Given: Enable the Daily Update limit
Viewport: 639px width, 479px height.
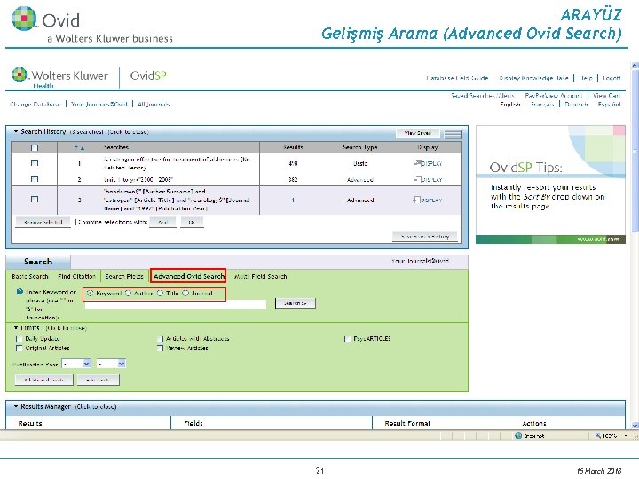Looking at the screenshot, I should coord(19,339).
